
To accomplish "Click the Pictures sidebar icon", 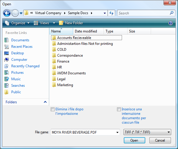I will click(x=6, y=73).
